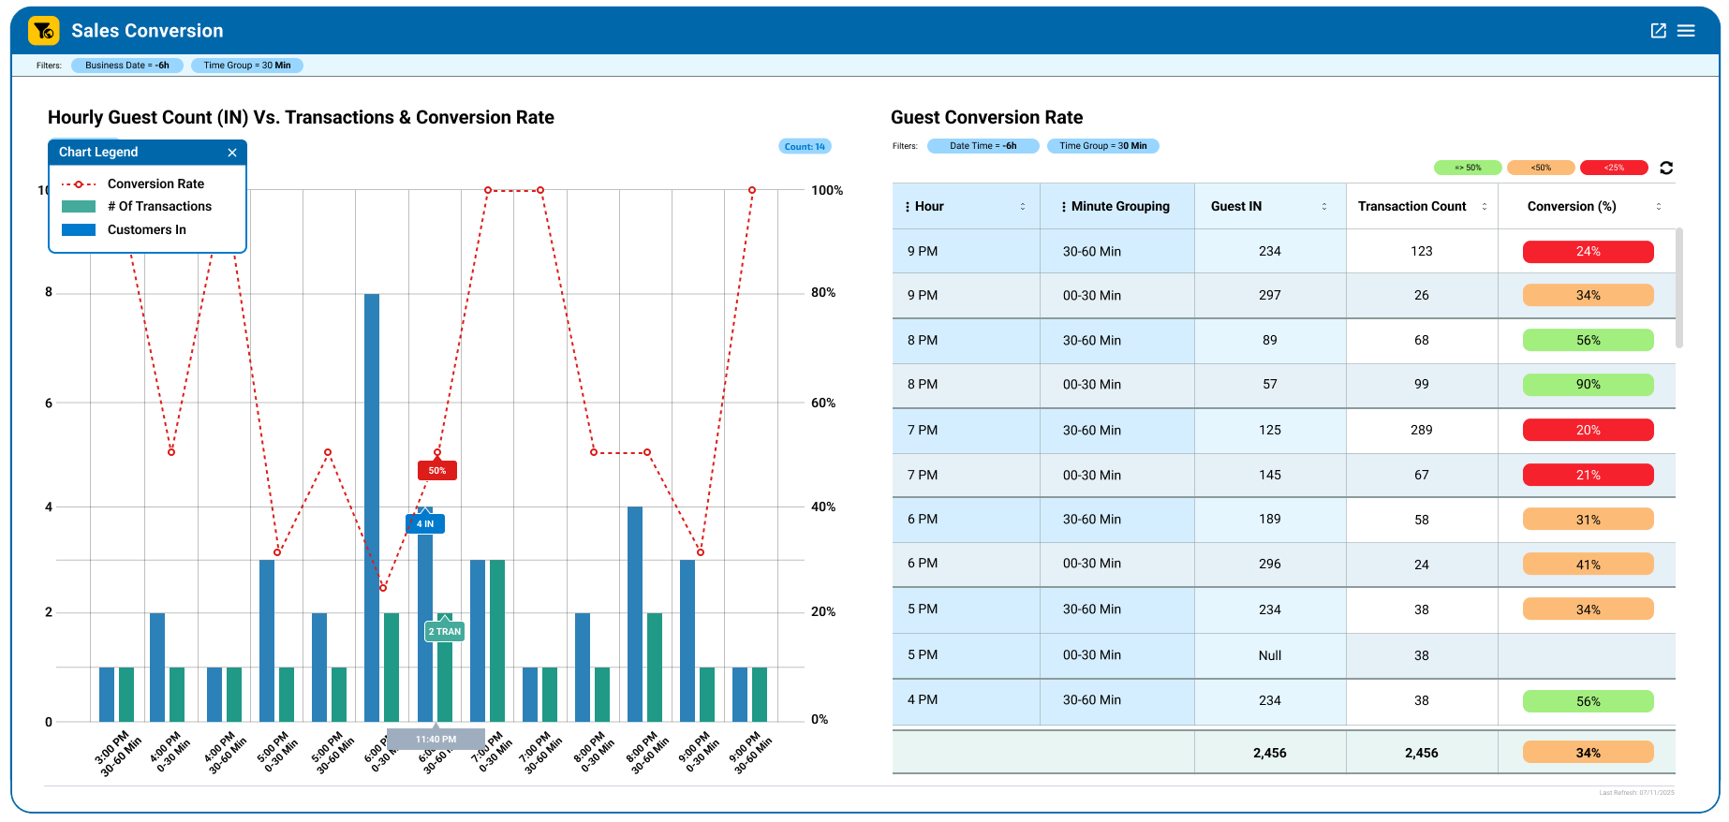Screen dimensions: 1729x822
Task: Sort by Conversion (%) column arrows
Action: pos(1658,207)
